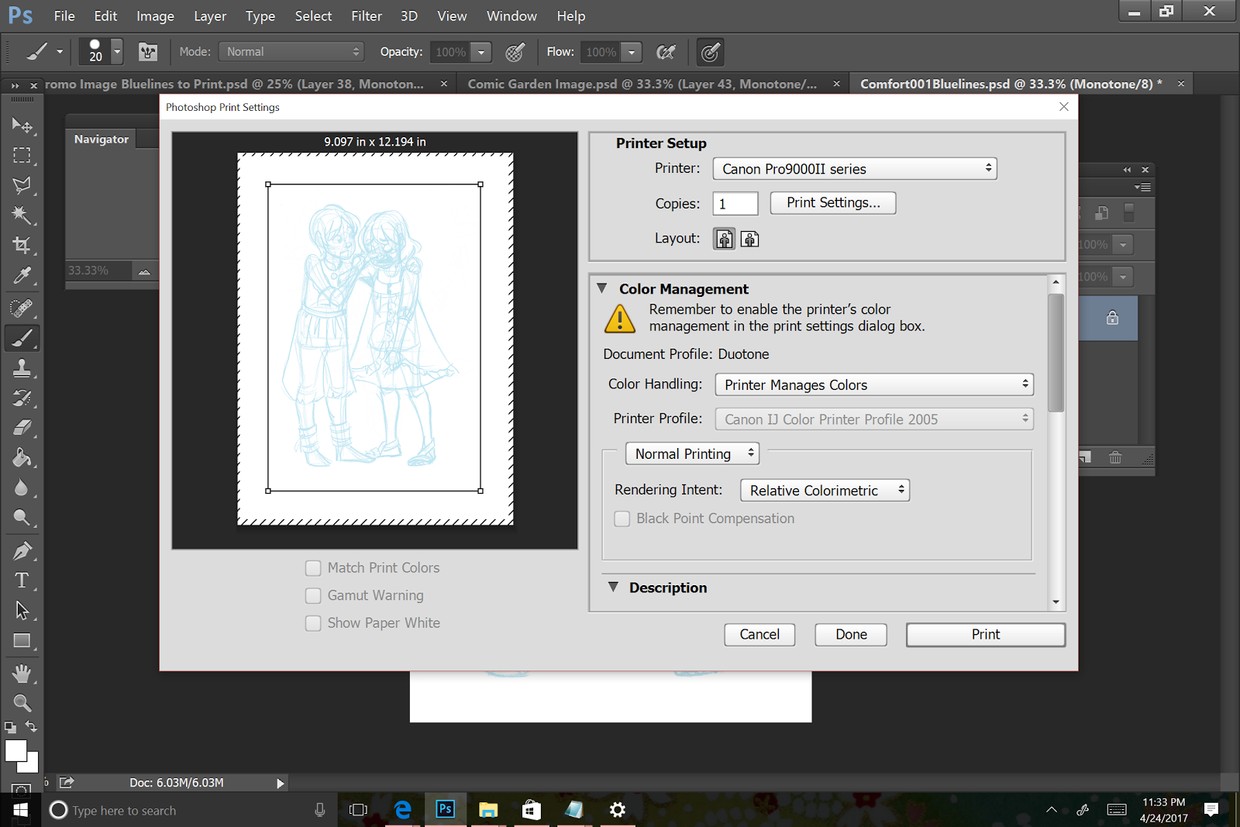This screenshot has width=1240, height=827.
Task: Toggle the brush panel icon
Action: [147, 52]
